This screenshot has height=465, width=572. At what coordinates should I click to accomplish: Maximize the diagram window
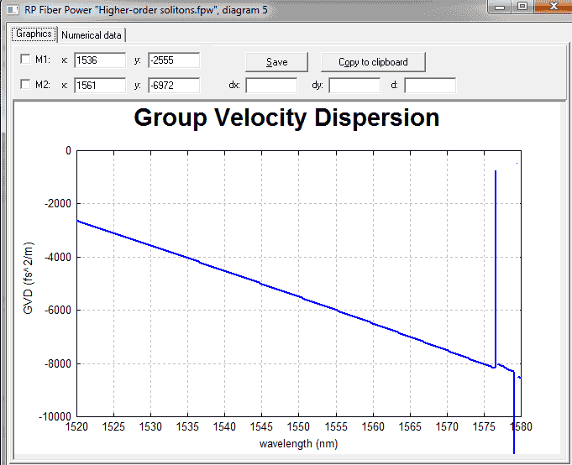click(522, 7)
